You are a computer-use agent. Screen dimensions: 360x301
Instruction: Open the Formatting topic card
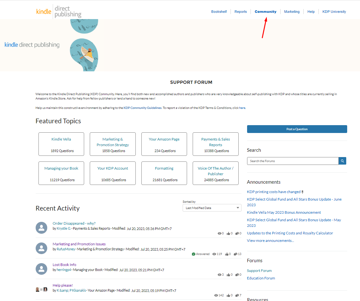coord(164,173)
